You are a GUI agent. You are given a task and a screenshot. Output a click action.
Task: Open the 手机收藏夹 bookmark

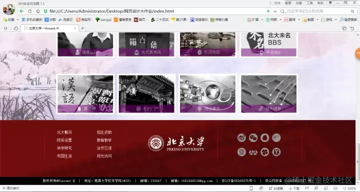(x=32, y=20)
